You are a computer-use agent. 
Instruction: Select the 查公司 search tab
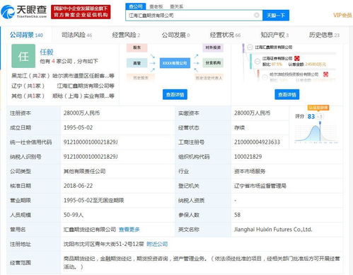click(136, 6)
